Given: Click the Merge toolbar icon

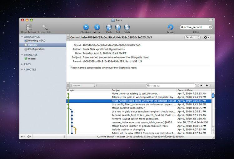Looking at the screenshot, I should coord(97,27).
